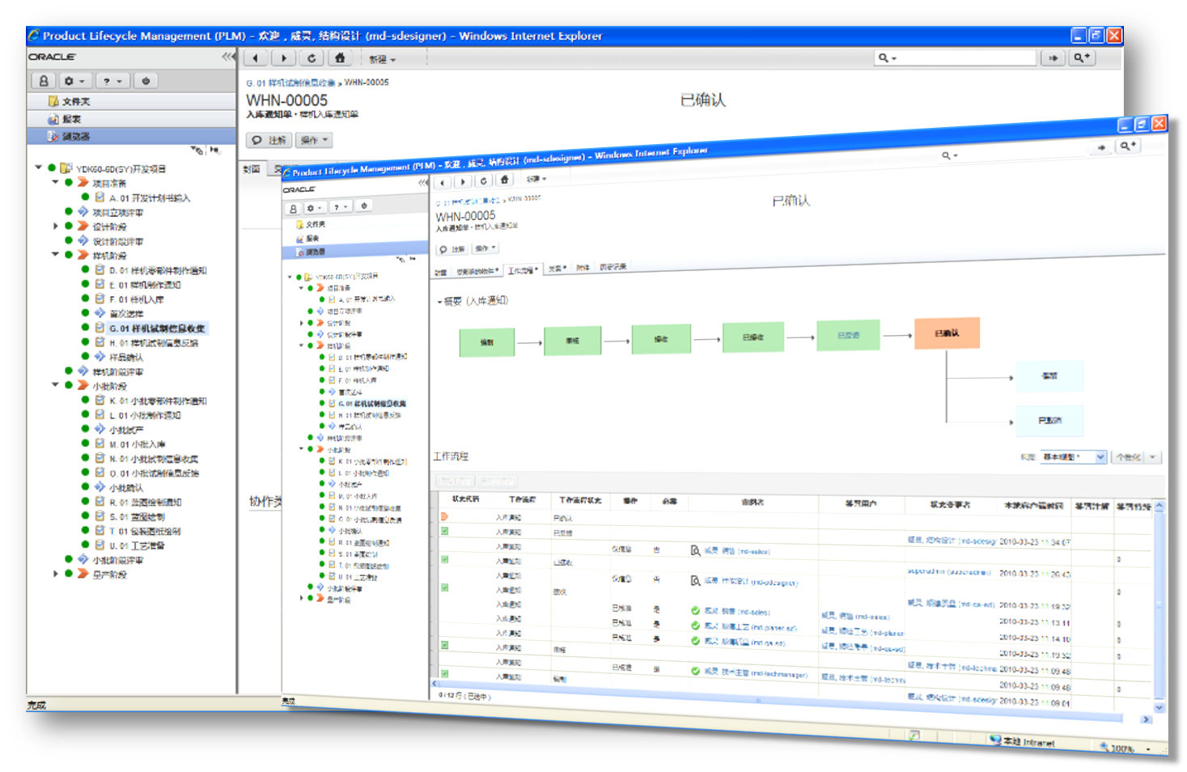Click green check icon beside (md-techmanager) approver
The height and width of the screenshot is (772, 1187).
[695, 671]
